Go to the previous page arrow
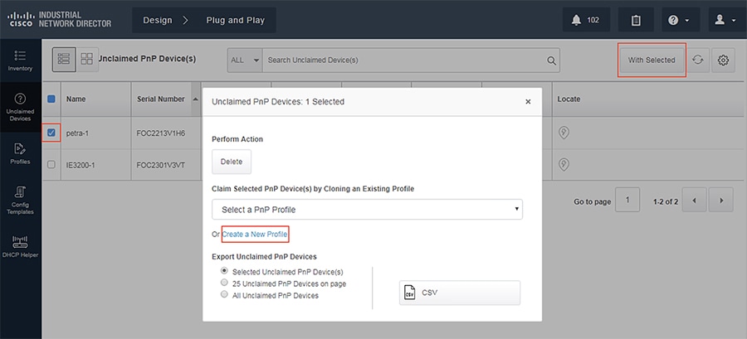The width and height of the screenshot is (747, 339). pyautogui.click(x=694, y=201)
